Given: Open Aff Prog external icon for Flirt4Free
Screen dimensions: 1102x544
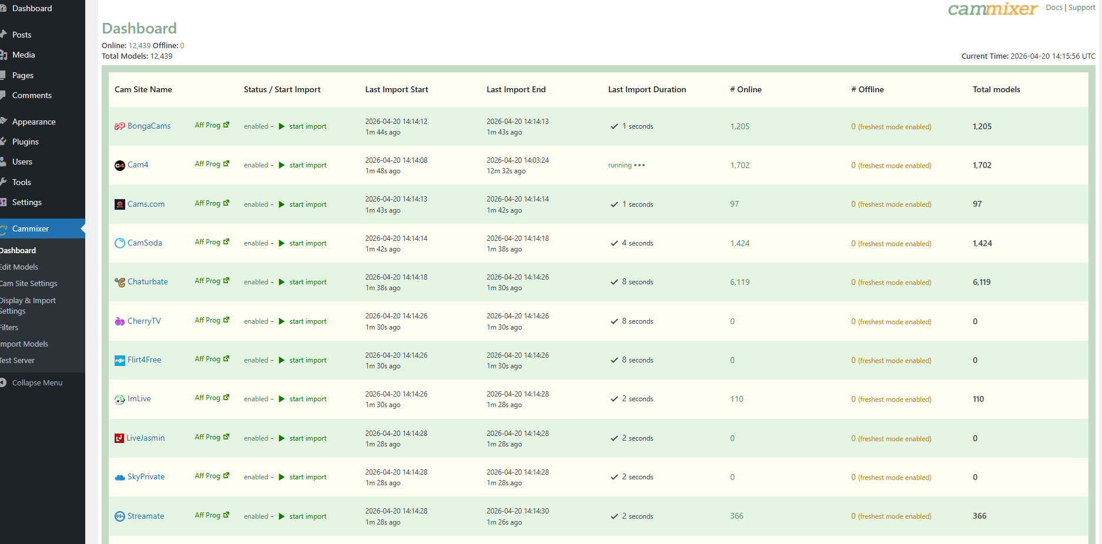Looking at the screenshot, I should pos(226,359).
